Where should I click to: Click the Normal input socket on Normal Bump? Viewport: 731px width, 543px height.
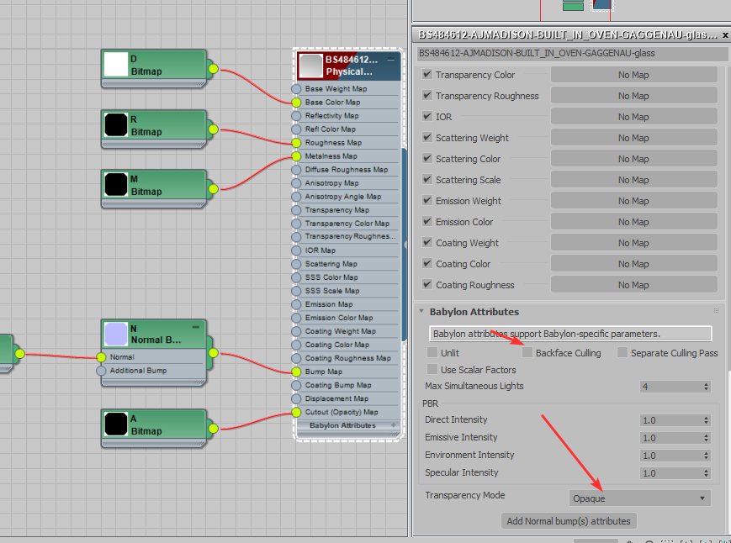101,357
